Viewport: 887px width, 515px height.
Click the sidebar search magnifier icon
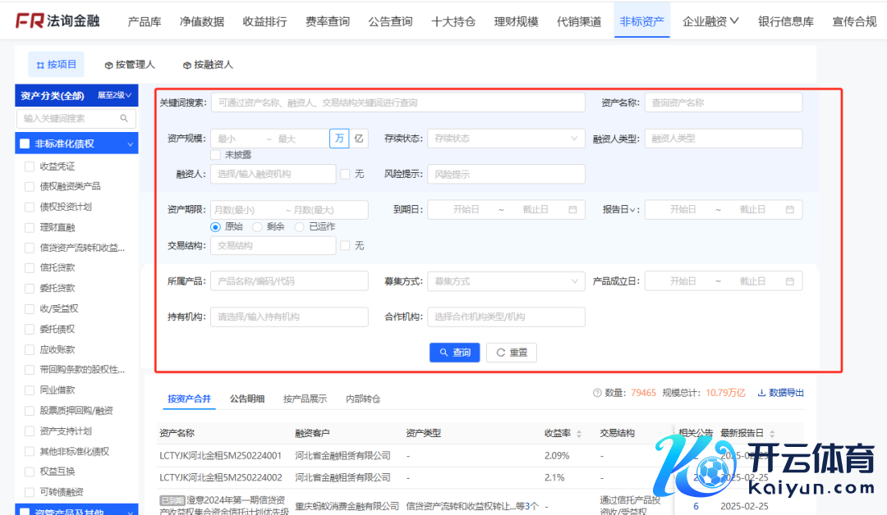coord(125,118)
